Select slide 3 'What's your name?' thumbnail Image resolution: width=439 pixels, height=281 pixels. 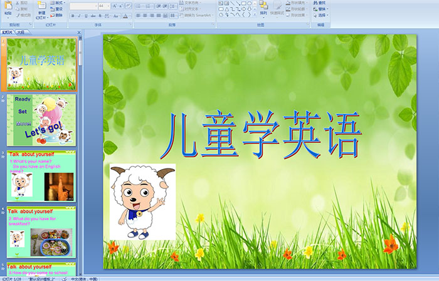coord(41,176)
